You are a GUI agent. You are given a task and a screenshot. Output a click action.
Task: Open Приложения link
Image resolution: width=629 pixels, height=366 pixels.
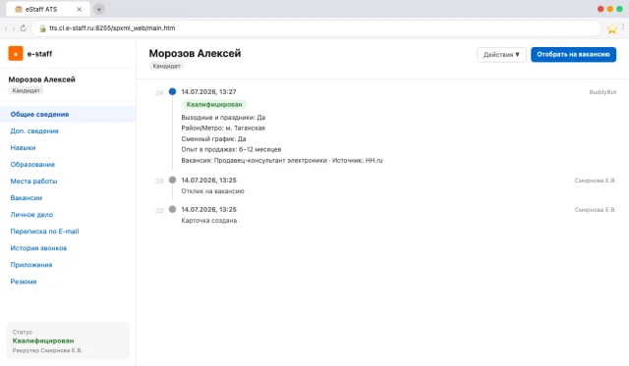31,265
